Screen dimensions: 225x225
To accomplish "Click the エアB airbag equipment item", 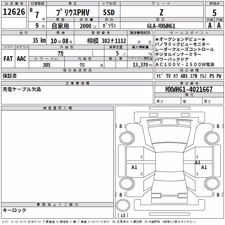I will (193, 76).
